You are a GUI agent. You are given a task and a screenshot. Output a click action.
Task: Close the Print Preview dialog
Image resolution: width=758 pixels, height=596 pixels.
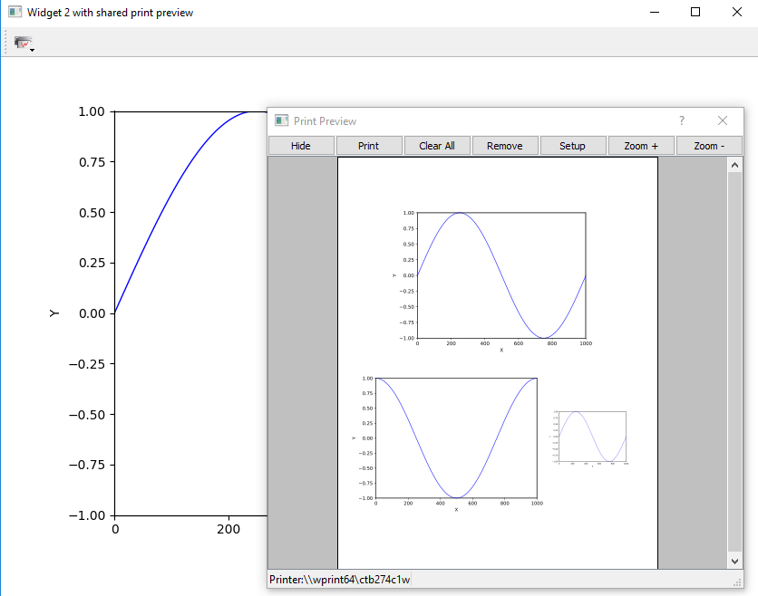coord(723,120)
